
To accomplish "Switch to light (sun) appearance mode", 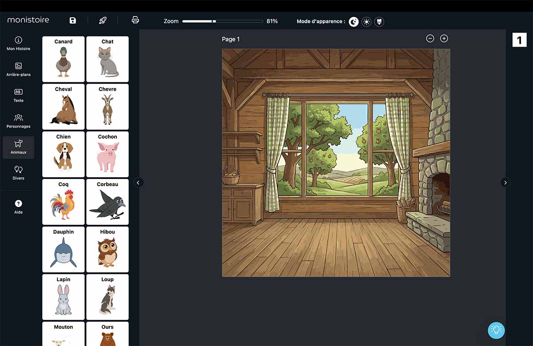I will (366, 21).
